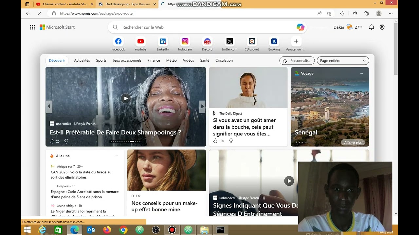
Task: Open the Circulation tab
Action: click(x=224, y=60)
